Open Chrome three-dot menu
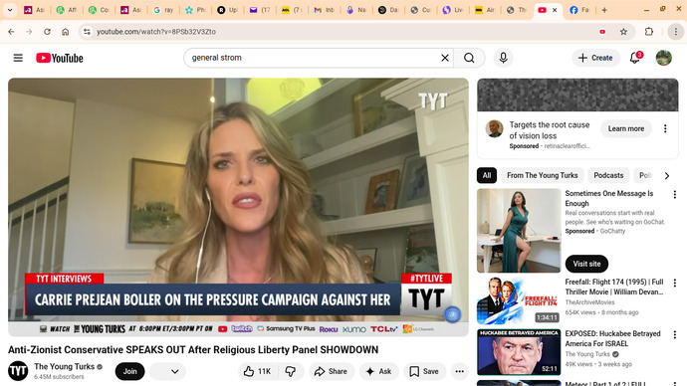687x386 pixels. click(x=676, y=32)
